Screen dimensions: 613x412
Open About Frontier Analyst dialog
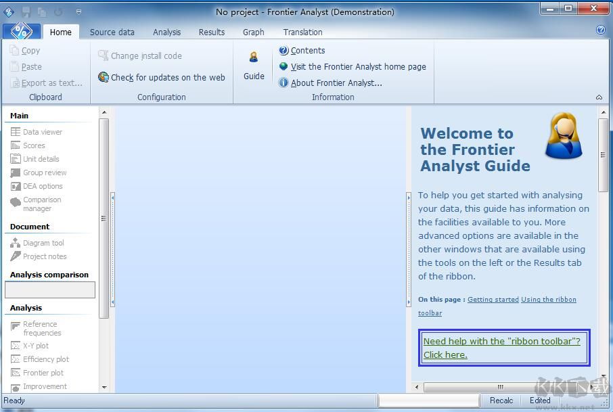(336, 83)
